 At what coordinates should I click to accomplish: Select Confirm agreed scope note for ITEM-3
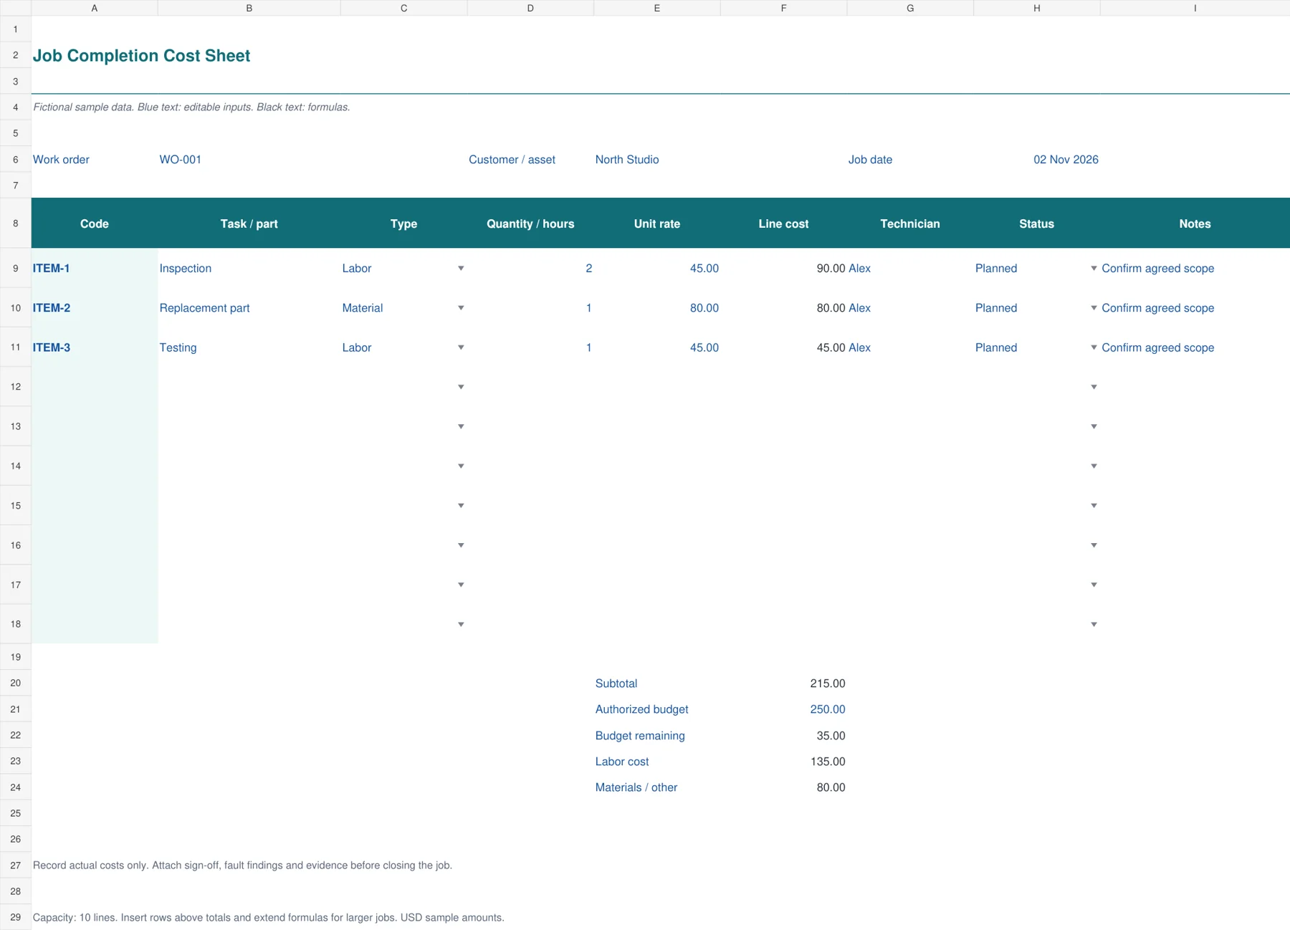click(x=1195, y=347)
